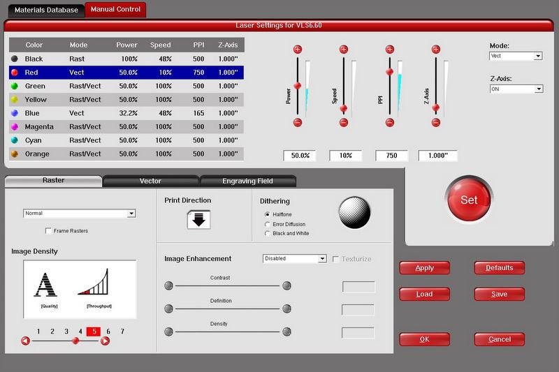This screenshot has width=559, height=372.
Task: Click the Power increase plus button
Action: coord(298,49)
